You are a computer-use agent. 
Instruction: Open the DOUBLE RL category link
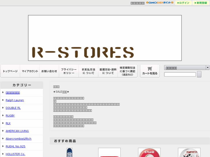point(13,108)
